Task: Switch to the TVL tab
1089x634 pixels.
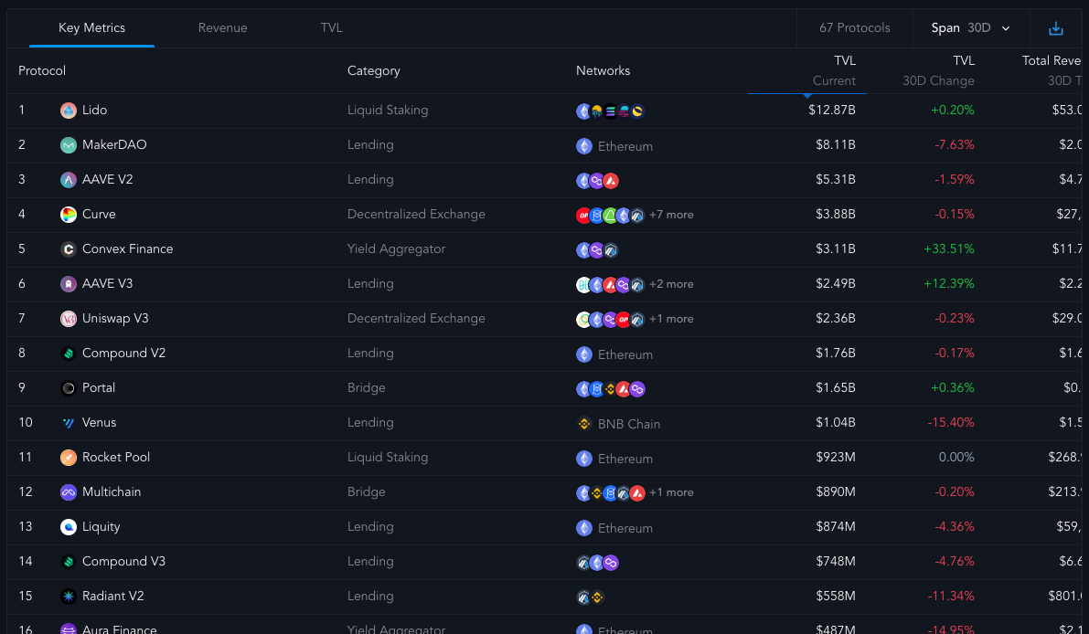Action: click(331, 28)
